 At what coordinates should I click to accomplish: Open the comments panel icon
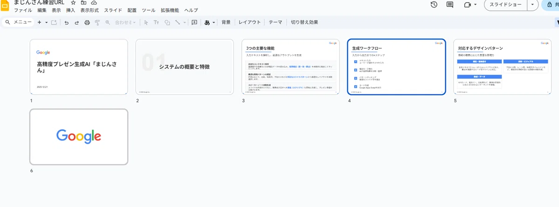tap(450, 5)
